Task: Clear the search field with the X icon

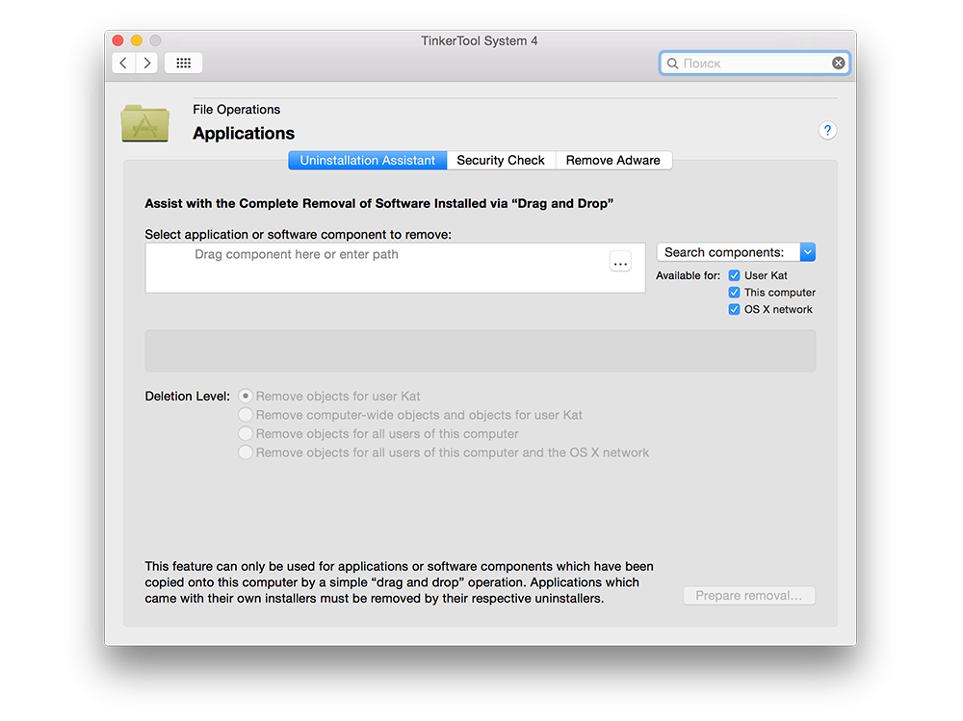Action: click(839, 64)
